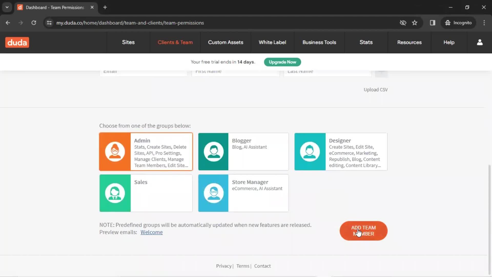Go back with the browser back arrow

click(8, 23)
